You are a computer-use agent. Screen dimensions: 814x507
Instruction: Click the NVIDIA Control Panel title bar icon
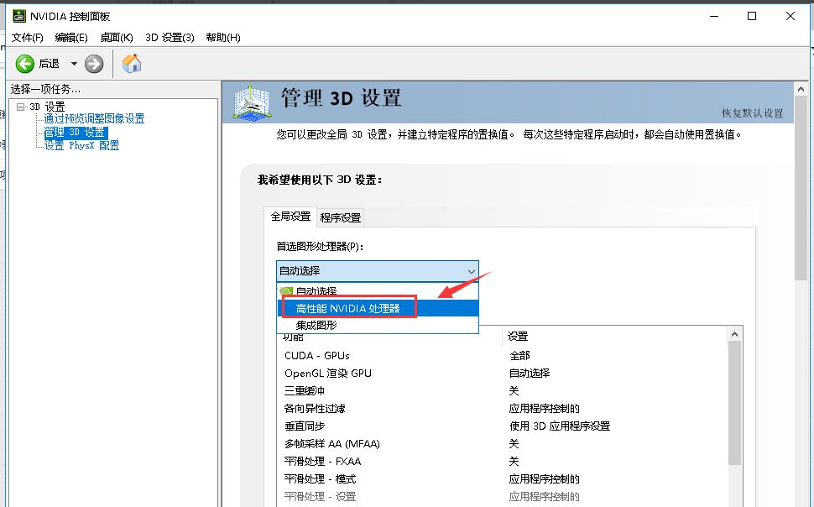coord(18,16)
